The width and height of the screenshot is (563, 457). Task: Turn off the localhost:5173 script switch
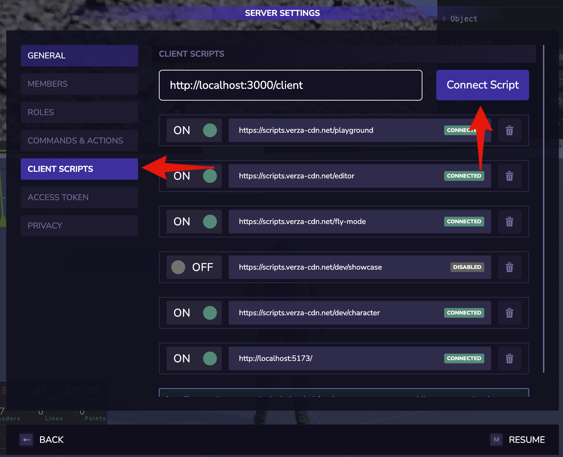(194, 358)
